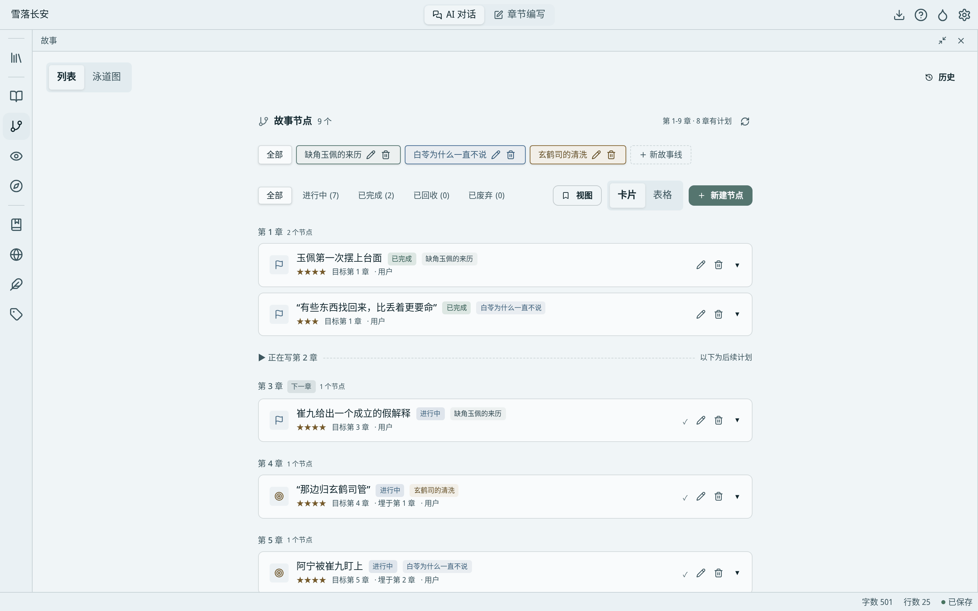Switch to the 泳道图 tab
The height and width of the screenshot is (611, 978).
[x=107, y=77]
